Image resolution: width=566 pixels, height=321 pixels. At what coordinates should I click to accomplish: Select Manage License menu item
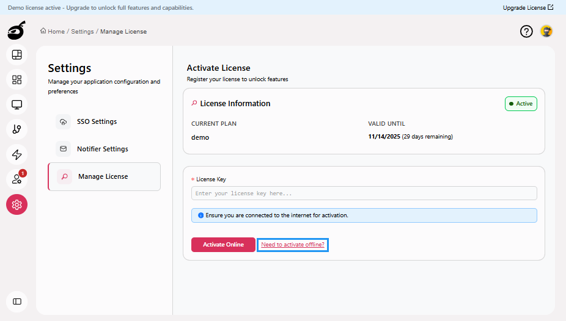coord(105,176)
